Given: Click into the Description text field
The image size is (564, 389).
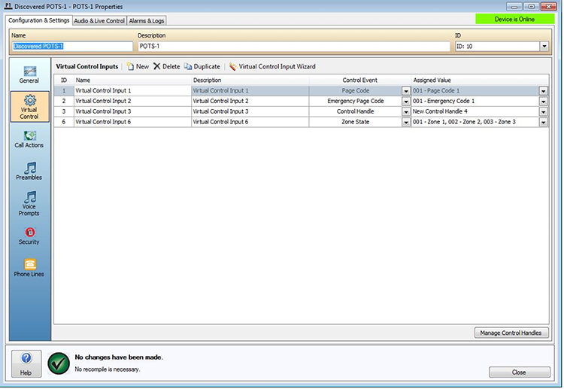Looking at the screenshot, I should [x=293, y=47].
